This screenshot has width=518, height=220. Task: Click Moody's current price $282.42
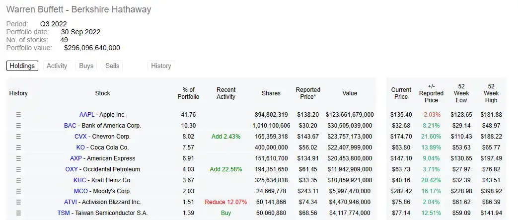point(401,191)
